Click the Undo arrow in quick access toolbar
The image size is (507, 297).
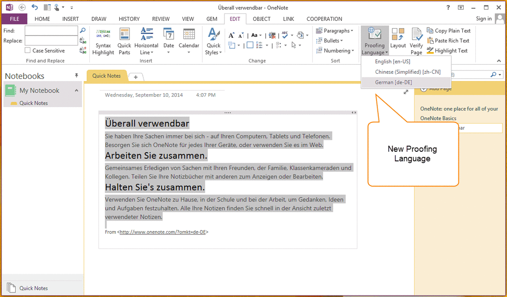(x=35, y=7)
